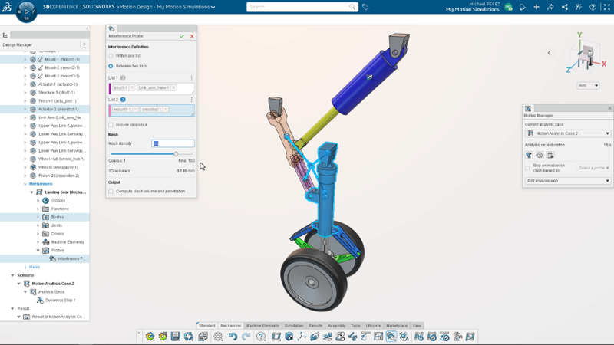Expand the Joints node in tree
Screen dimensions: 614x345
tap(38, 225)
